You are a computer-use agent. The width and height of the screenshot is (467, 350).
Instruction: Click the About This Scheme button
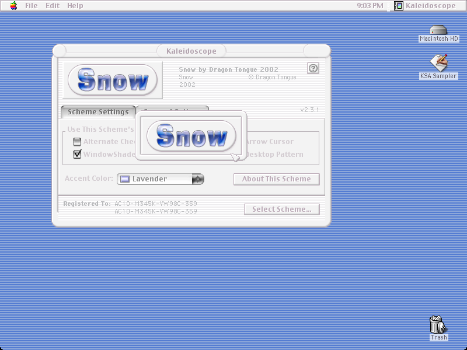[x=276, y=179]
